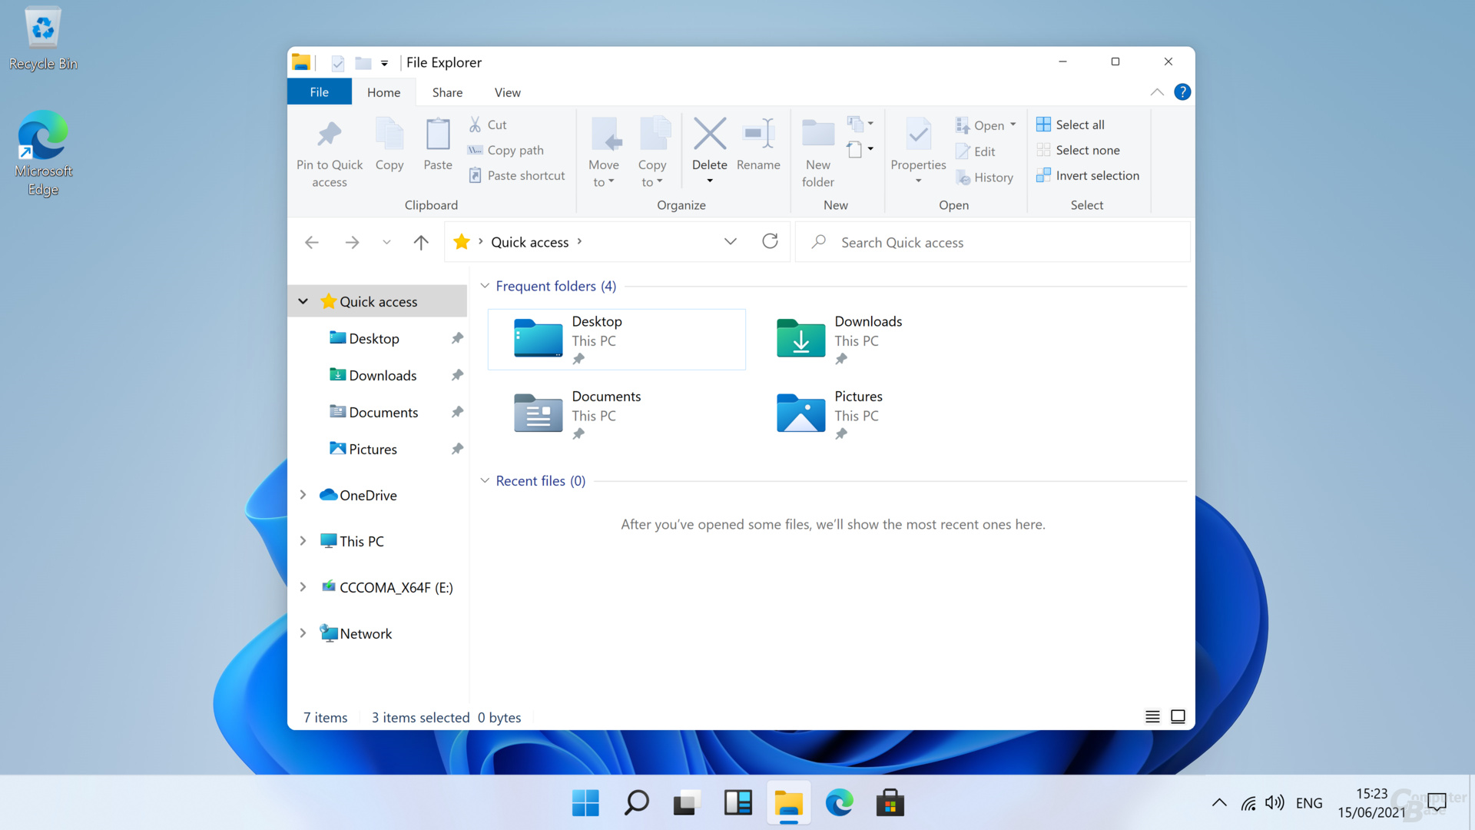Click quick access toolbar Properties checkmark icon

(338, 63)
